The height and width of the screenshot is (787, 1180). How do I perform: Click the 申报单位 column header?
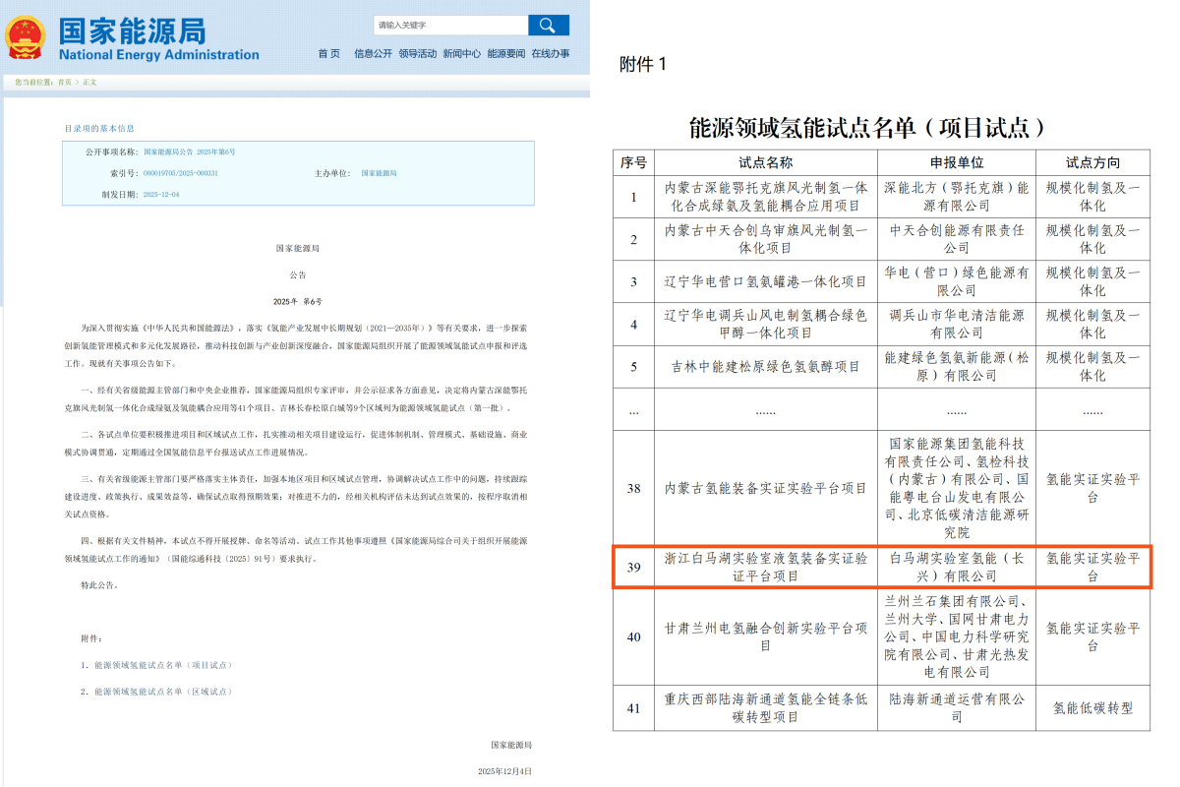[956, 162]
